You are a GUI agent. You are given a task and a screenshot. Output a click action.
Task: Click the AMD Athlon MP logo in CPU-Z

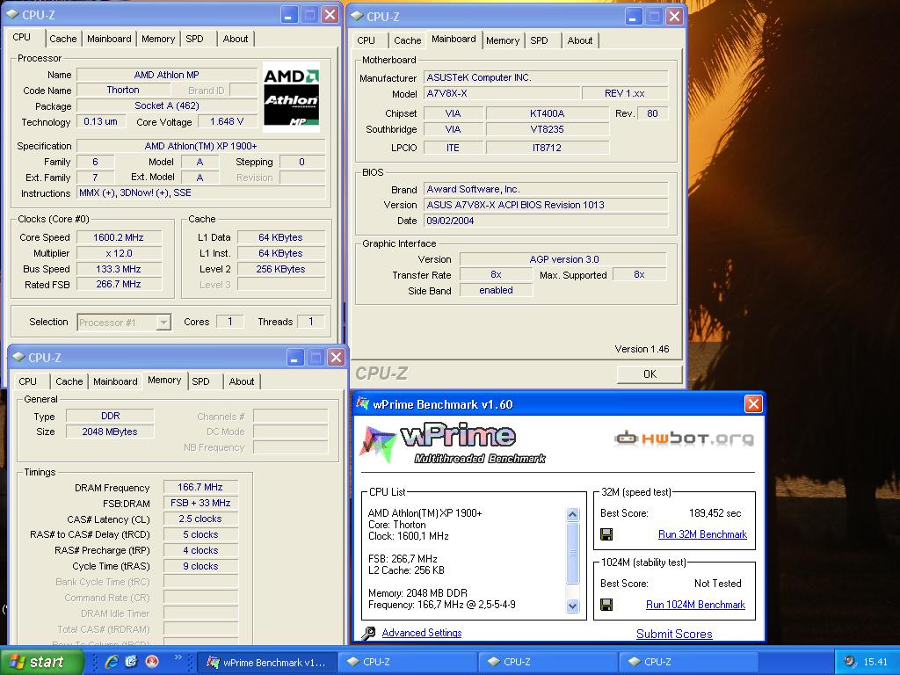coord(292,97)
